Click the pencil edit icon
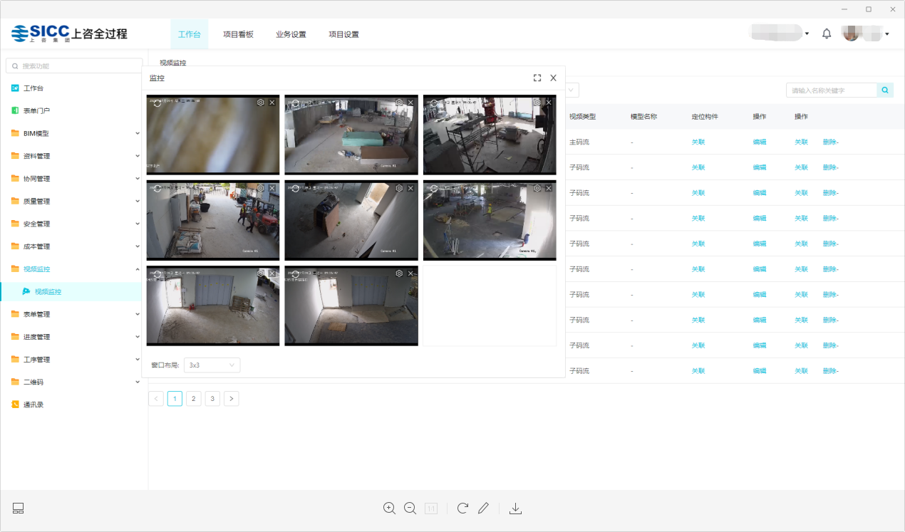905x532 pixels. coord(483,508)
